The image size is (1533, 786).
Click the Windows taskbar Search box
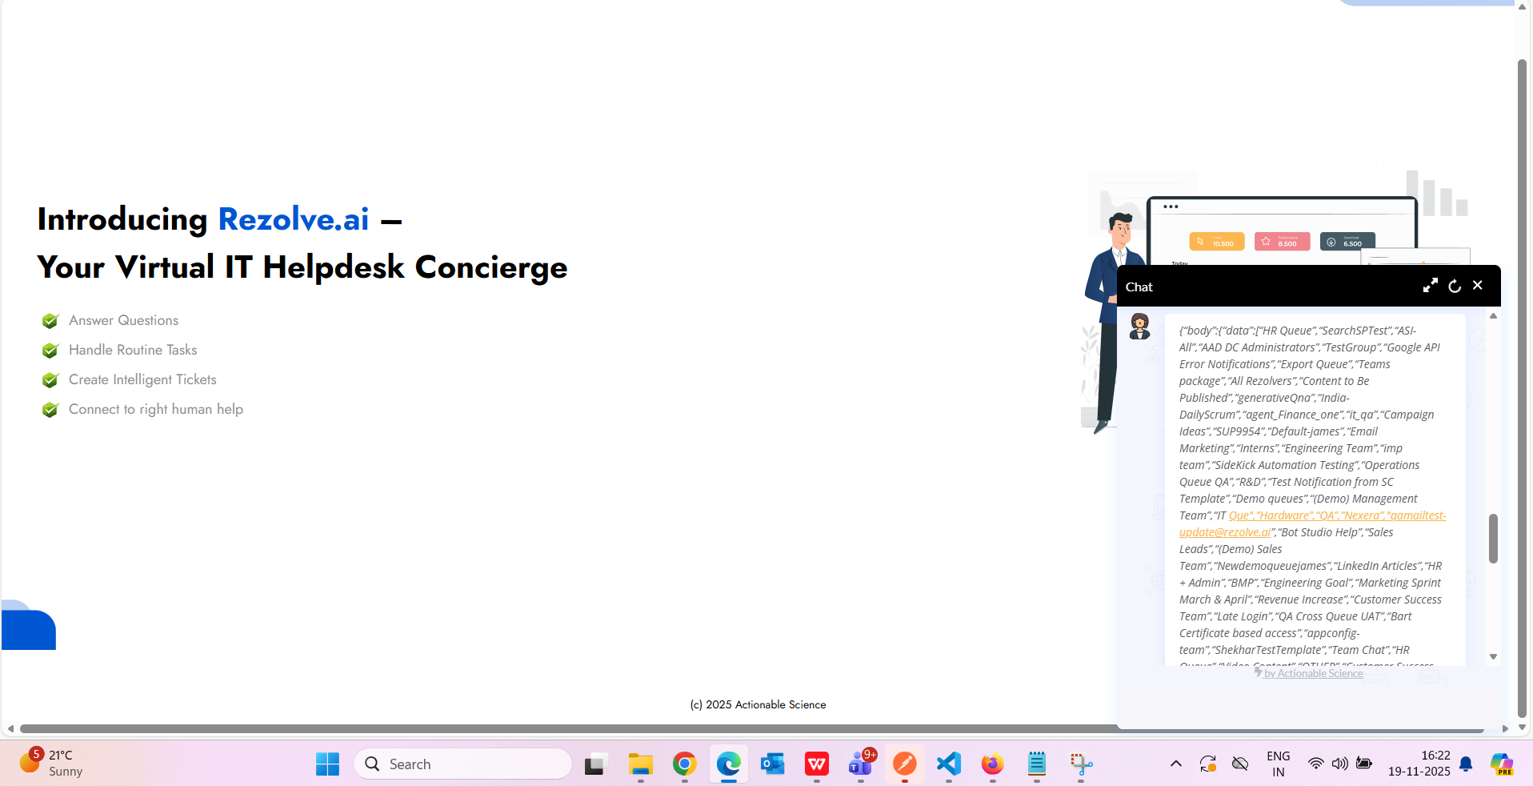click(462, 764)
